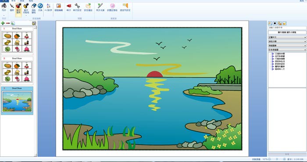Open the yellow speech bubble language settings

[125, 6]
